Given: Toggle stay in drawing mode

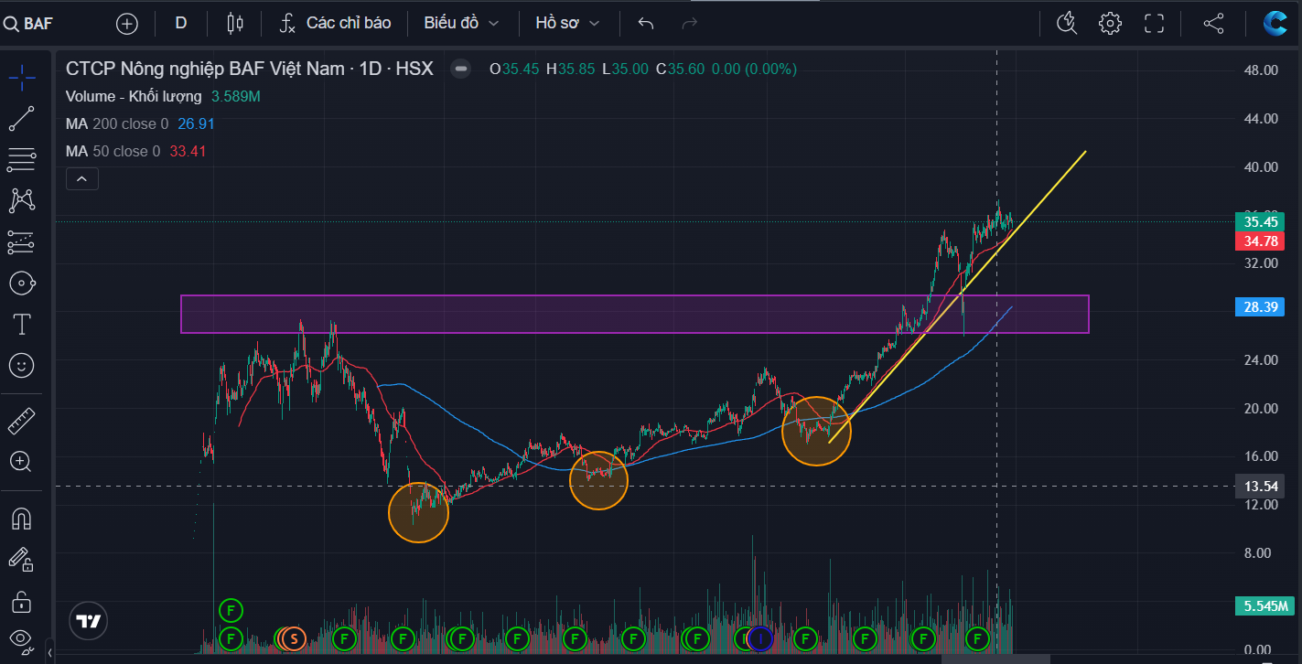Looking at the screenshot, I should (22, 560).
